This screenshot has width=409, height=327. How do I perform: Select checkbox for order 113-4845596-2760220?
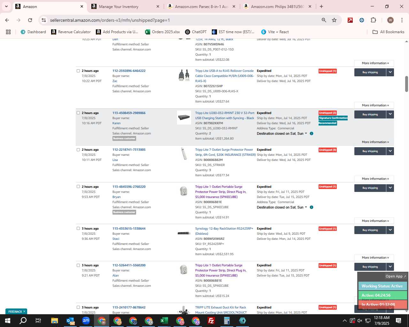78,186
